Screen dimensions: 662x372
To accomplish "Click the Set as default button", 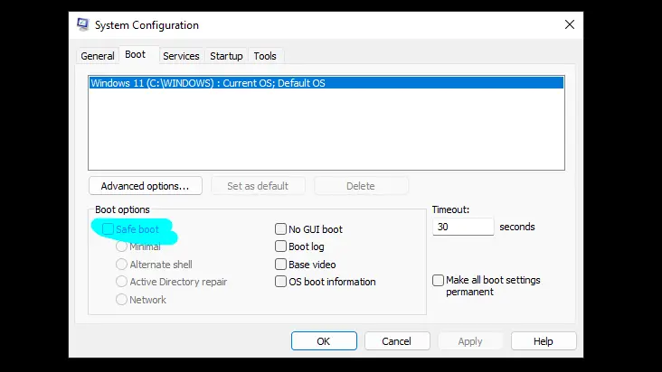I will (258, 186).
